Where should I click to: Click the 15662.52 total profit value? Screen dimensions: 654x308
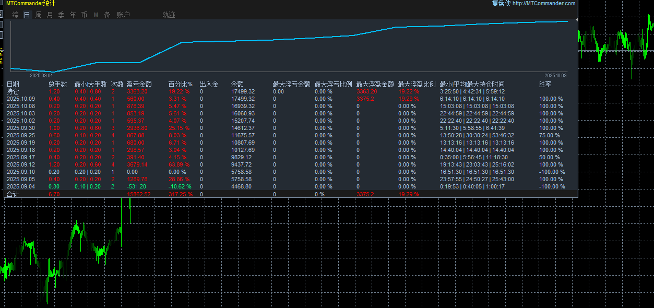point(138,194)
